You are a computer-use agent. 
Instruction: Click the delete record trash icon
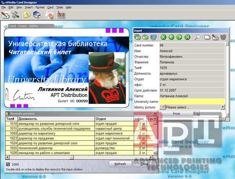point(223,37)
